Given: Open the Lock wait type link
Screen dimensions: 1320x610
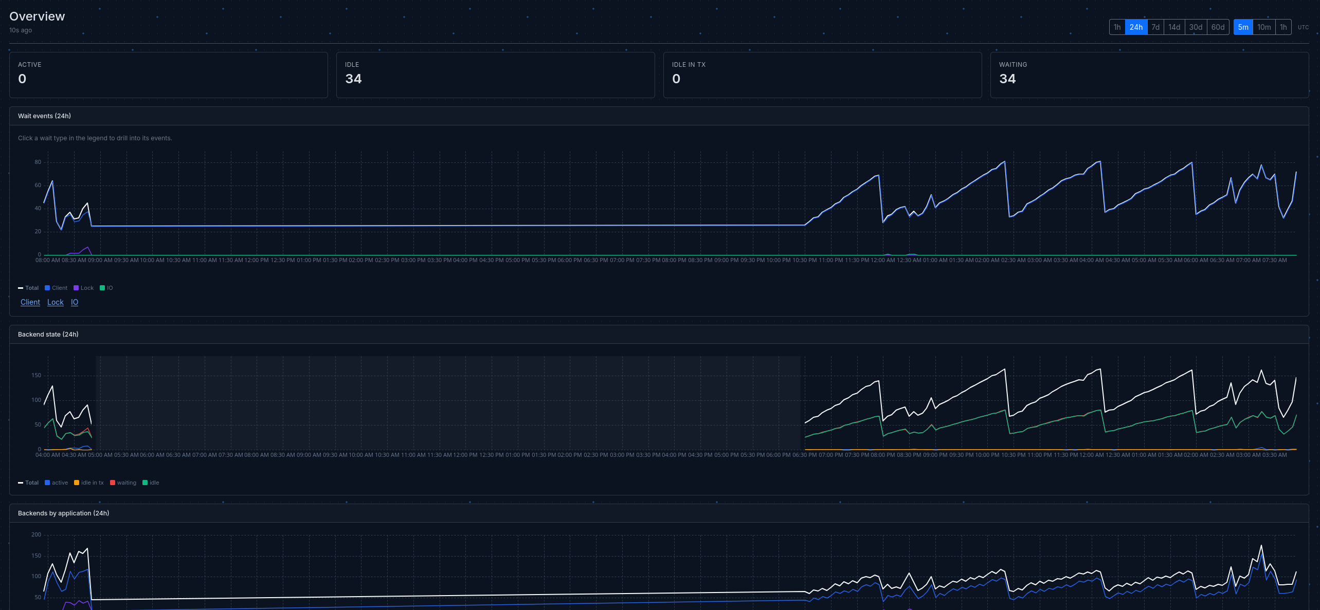Looking at the screenshot, I should point(56,302).
